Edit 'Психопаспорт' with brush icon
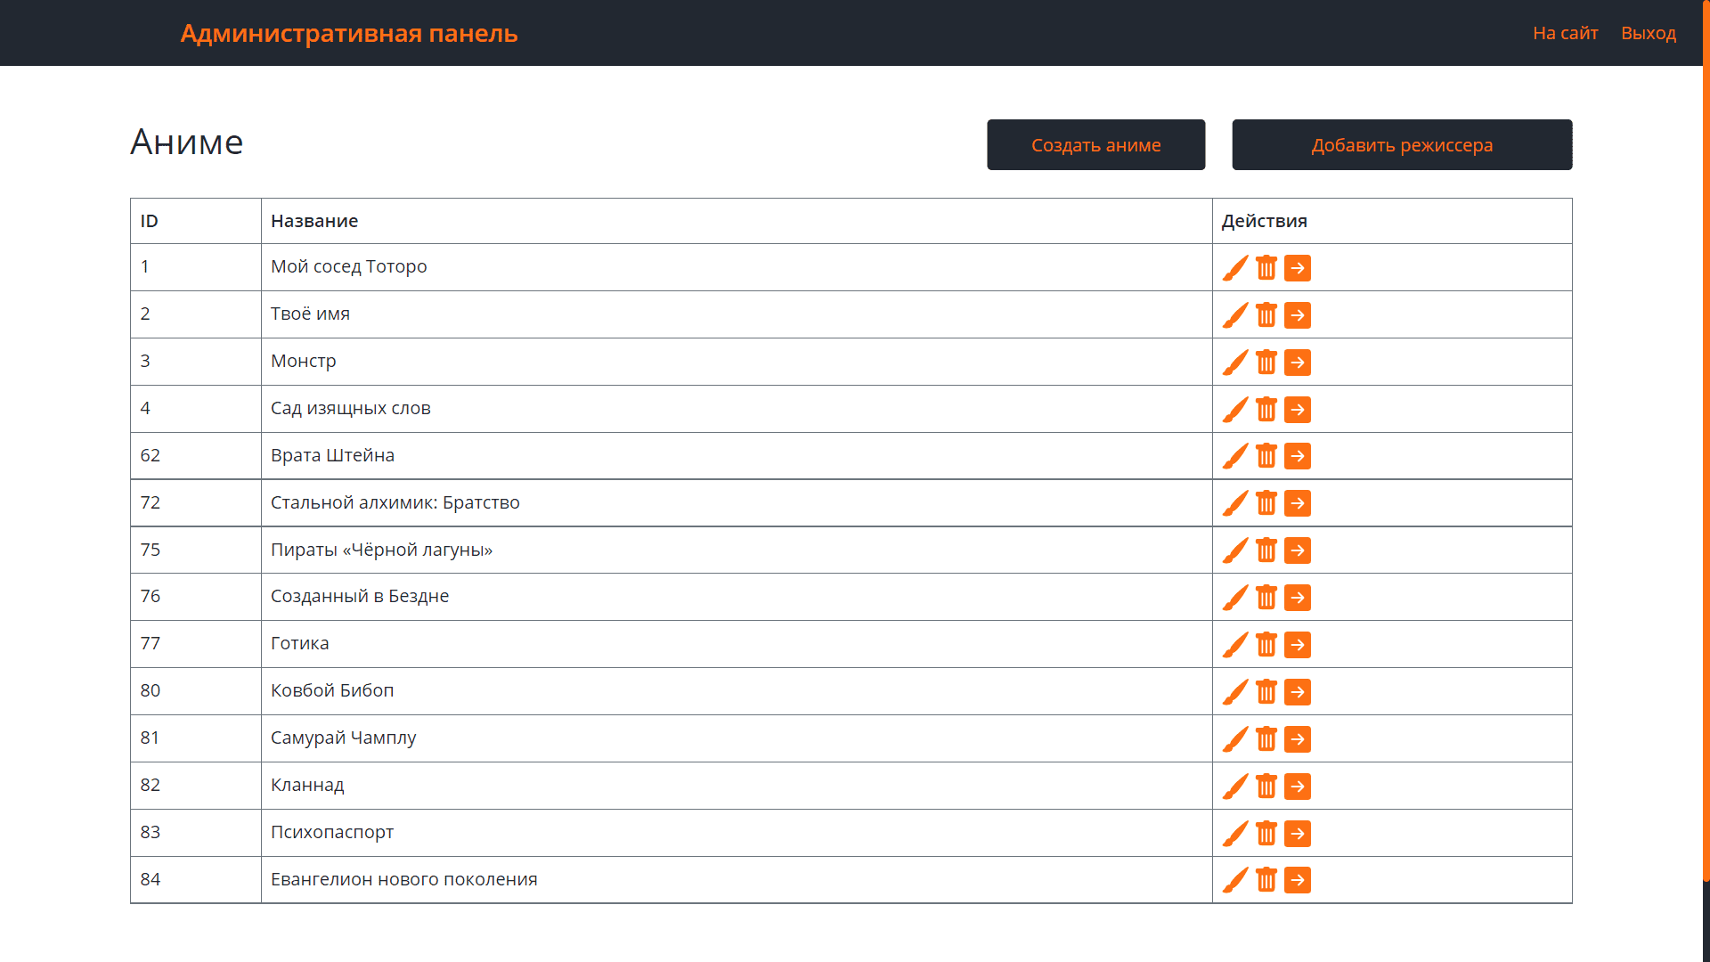The width and height of the screenshot is (1710, 962). click(x=1235, y=834)
